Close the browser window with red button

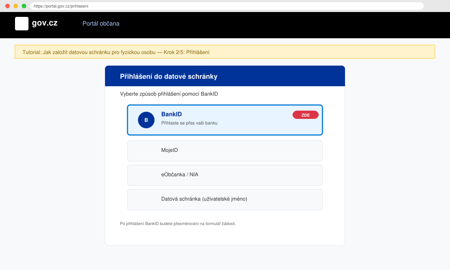click(7, 6)
